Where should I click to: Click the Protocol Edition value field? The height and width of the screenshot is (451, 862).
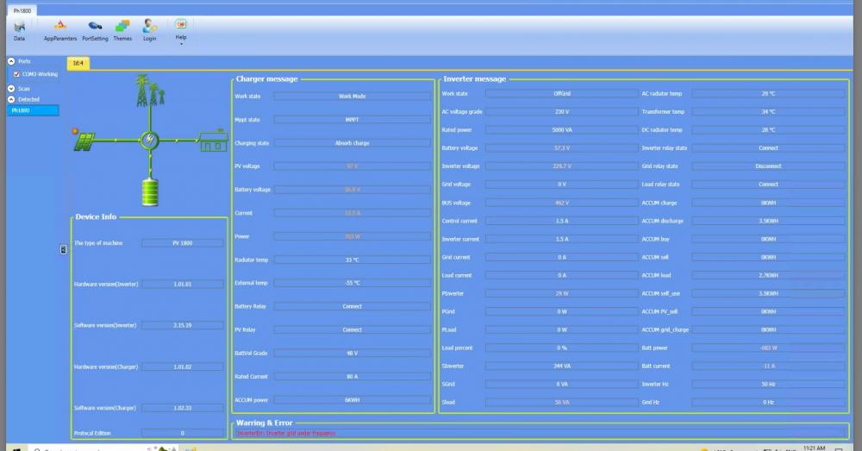[x=183, y=434]
